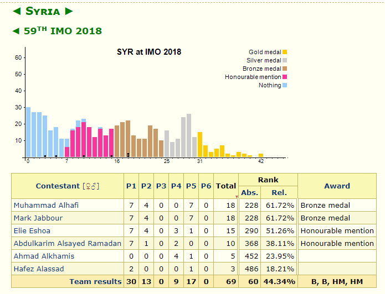Screen dimensions: 385x294
Task: Open Muhammad Alhafi's contestant page
Action: coord(46,205)
